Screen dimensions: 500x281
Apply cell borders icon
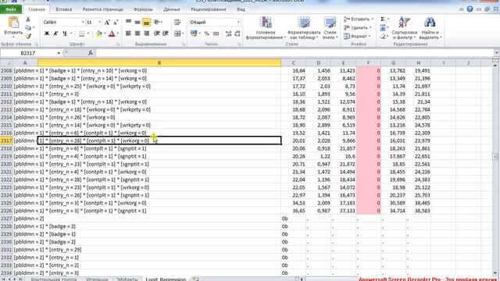tap(81, 34)
